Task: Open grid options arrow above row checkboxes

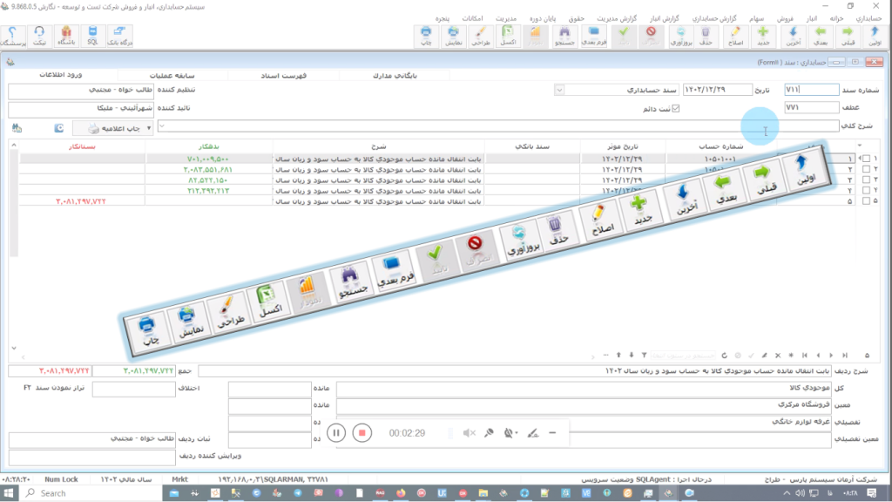Action: tap(860, 146)
